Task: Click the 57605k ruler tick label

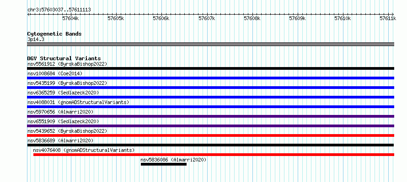Action: (116, 18)
